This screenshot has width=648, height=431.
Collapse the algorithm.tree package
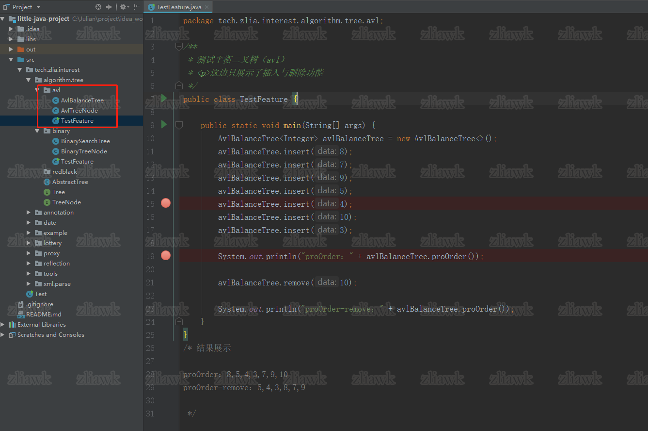click(30, 80)
